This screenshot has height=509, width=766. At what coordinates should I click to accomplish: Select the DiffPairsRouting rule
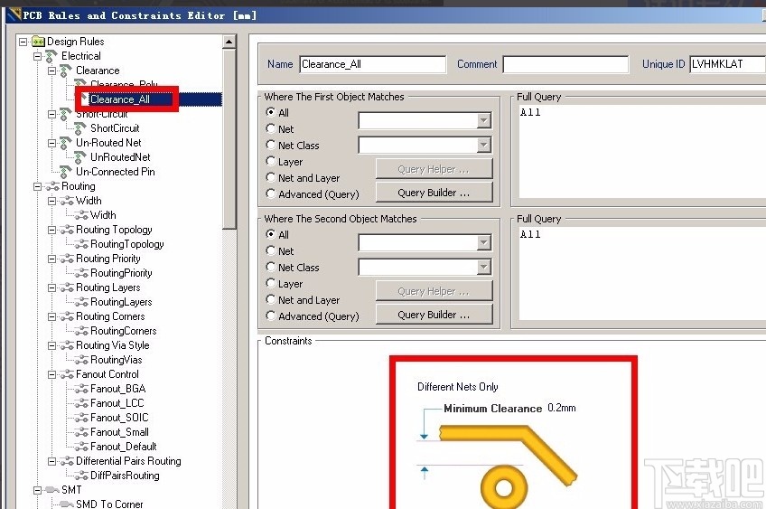[125, 476]
